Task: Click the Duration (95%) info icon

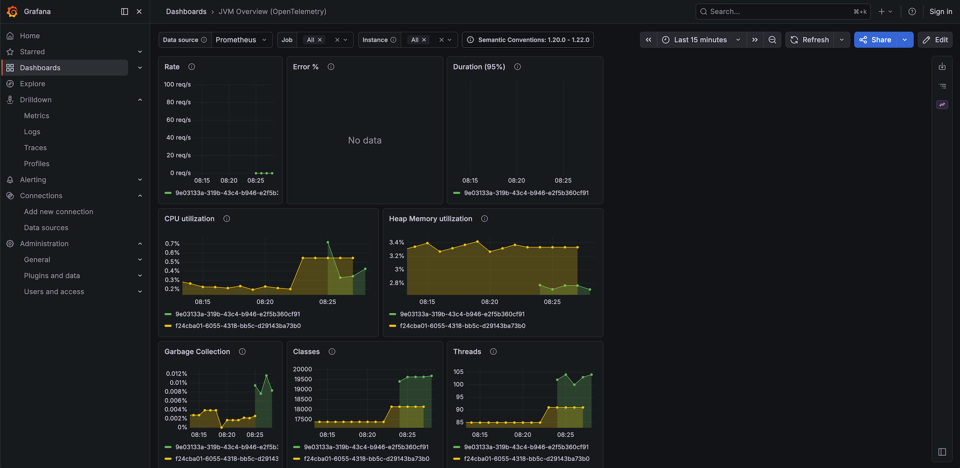Action: tap(518, 66)
